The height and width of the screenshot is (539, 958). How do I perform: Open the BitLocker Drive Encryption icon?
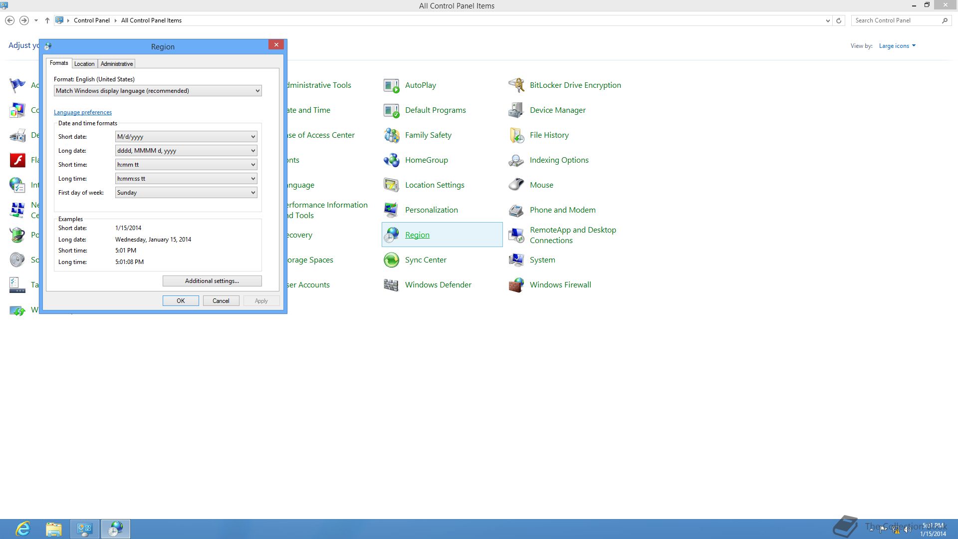516,85
